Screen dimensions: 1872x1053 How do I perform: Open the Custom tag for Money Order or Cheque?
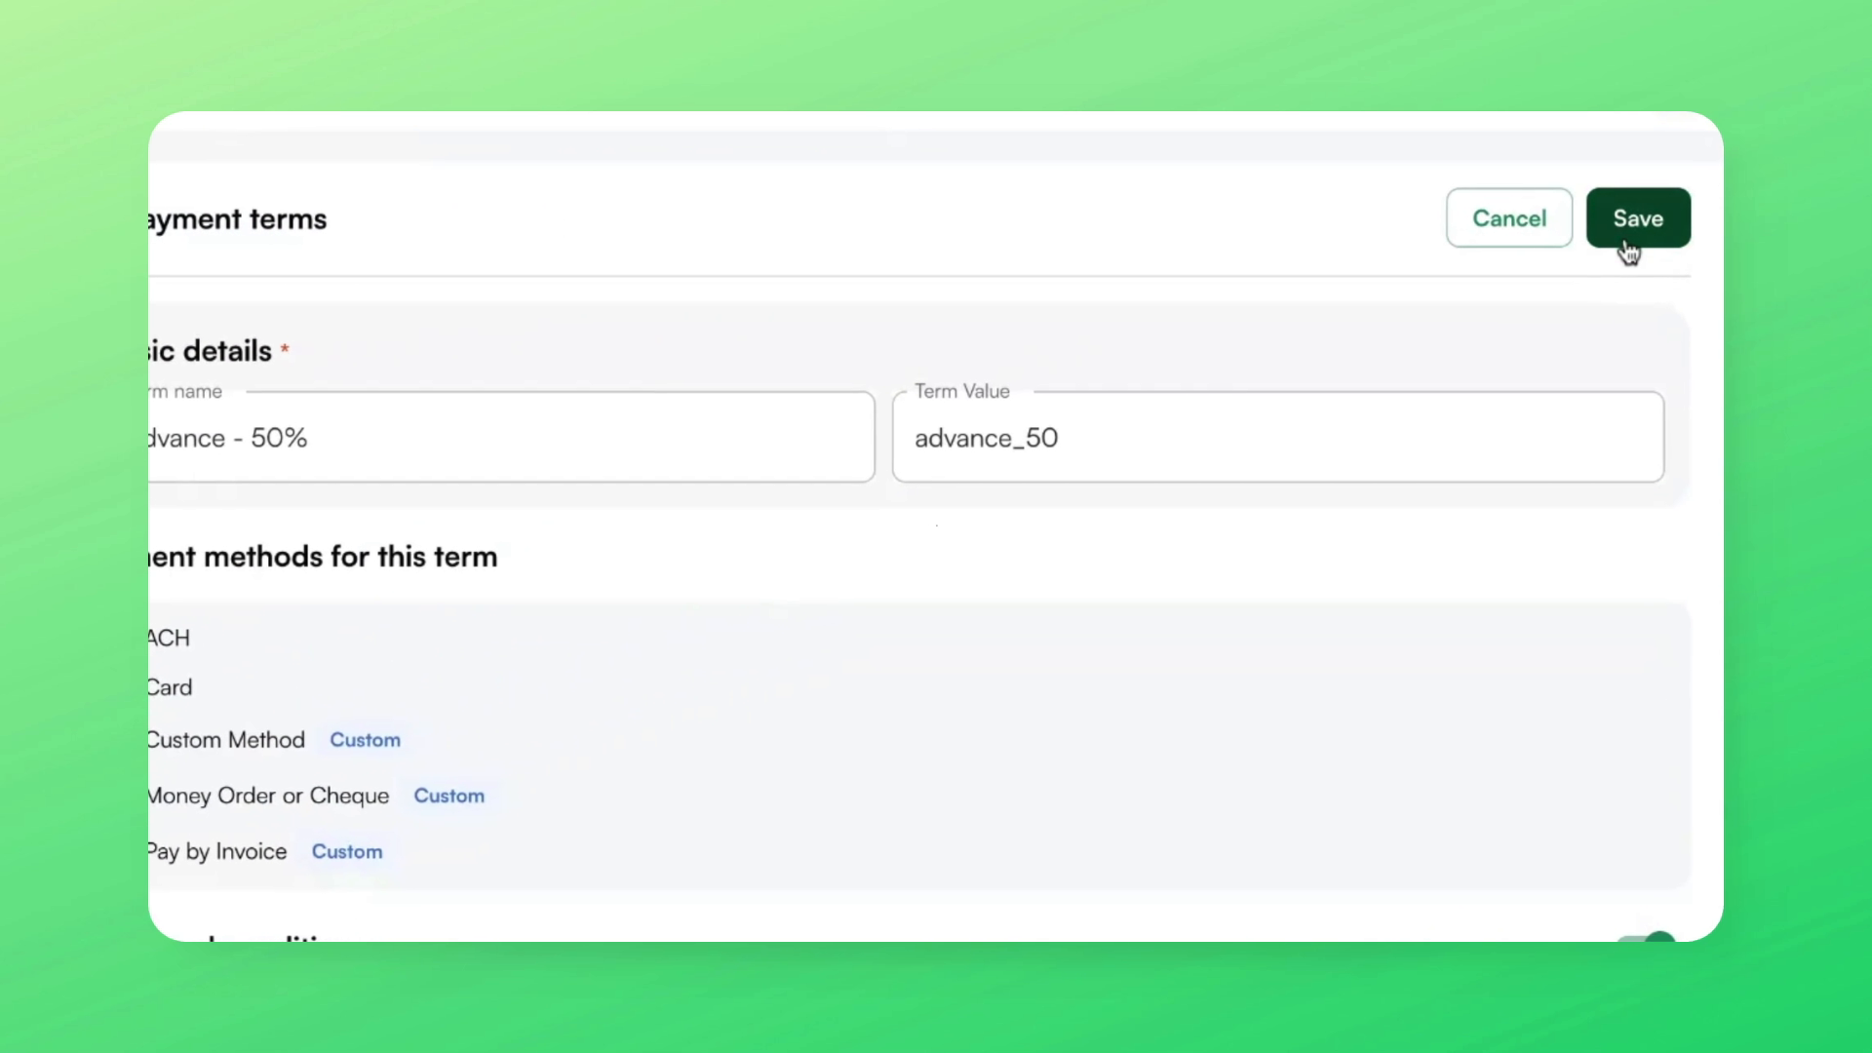448,796
